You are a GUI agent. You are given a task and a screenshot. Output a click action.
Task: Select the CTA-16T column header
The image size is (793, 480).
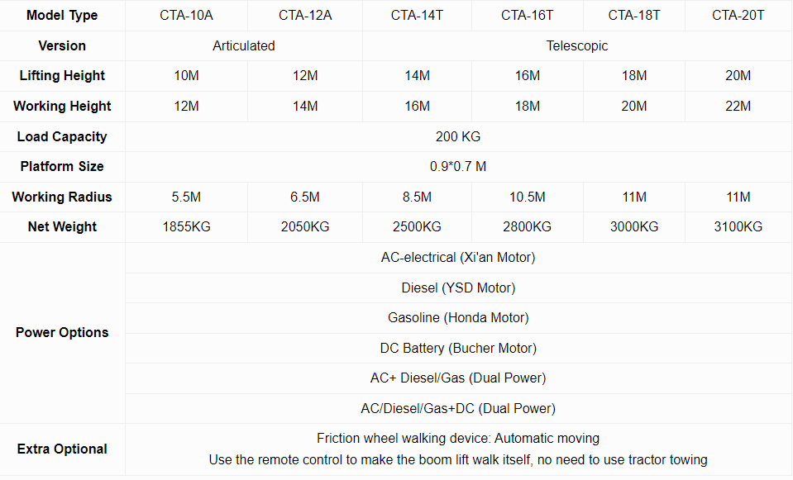pos(528,15)
